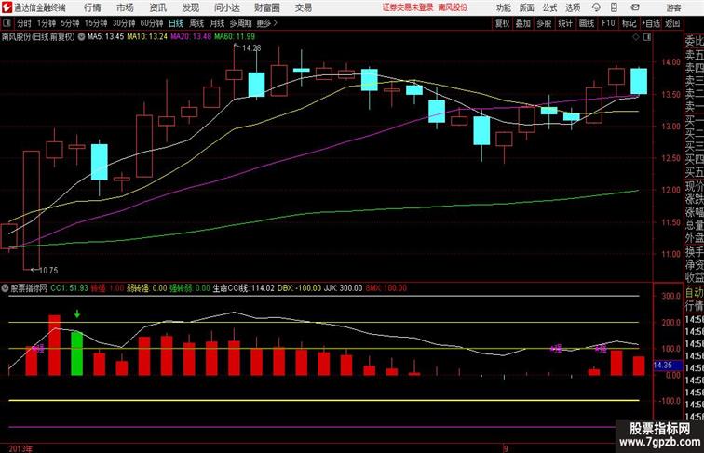Screen dimensions: 704x453
Task: Click the 游客 user label
Action: (x=673, y=7)
